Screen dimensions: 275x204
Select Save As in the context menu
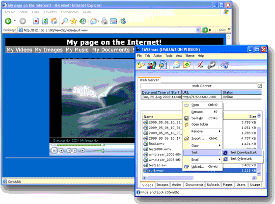point(203,118)
